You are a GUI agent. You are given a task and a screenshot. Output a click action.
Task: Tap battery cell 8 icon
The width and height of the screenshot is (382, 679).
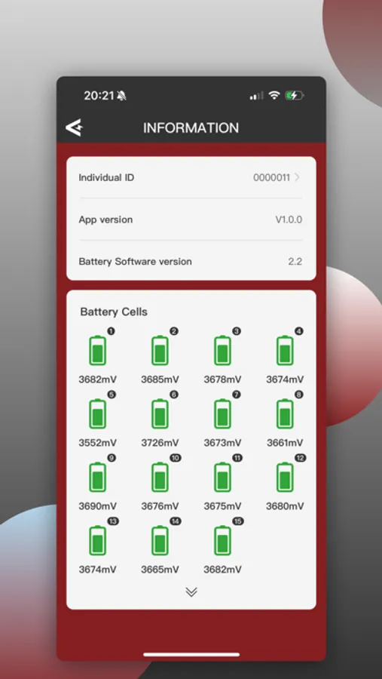pyautogui.click(x=285, y=413)
